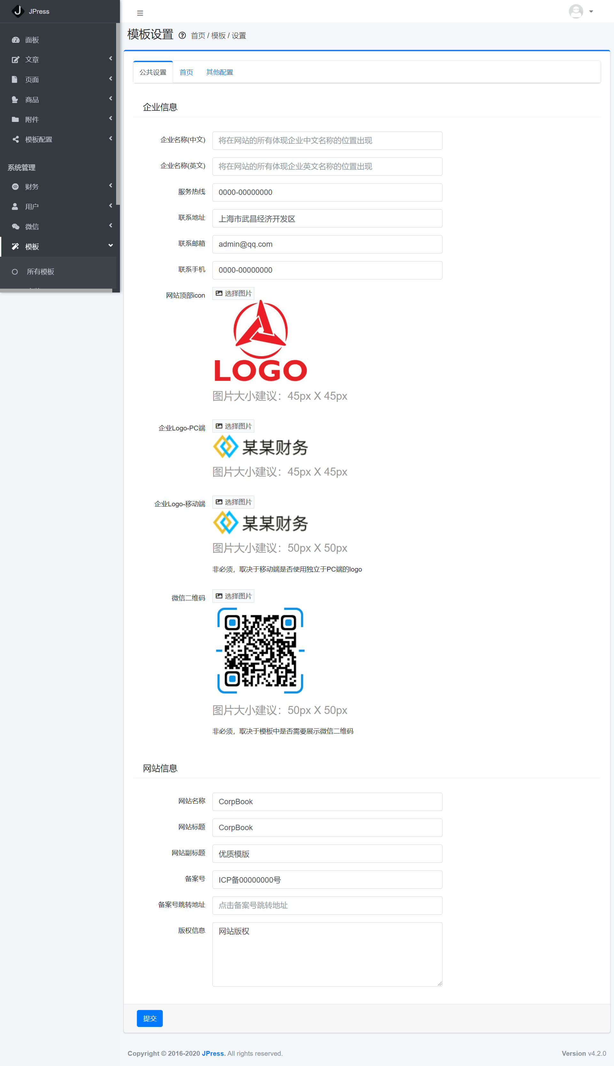The width and height of the screenshot is (614, 1066).
Task: Switch to the 其他配置 tab
Action: (x=219, y=72)
